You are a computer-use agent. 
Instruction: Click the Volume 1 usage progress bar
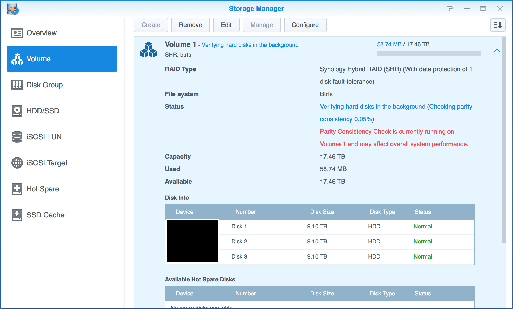[x=429, y=54]
